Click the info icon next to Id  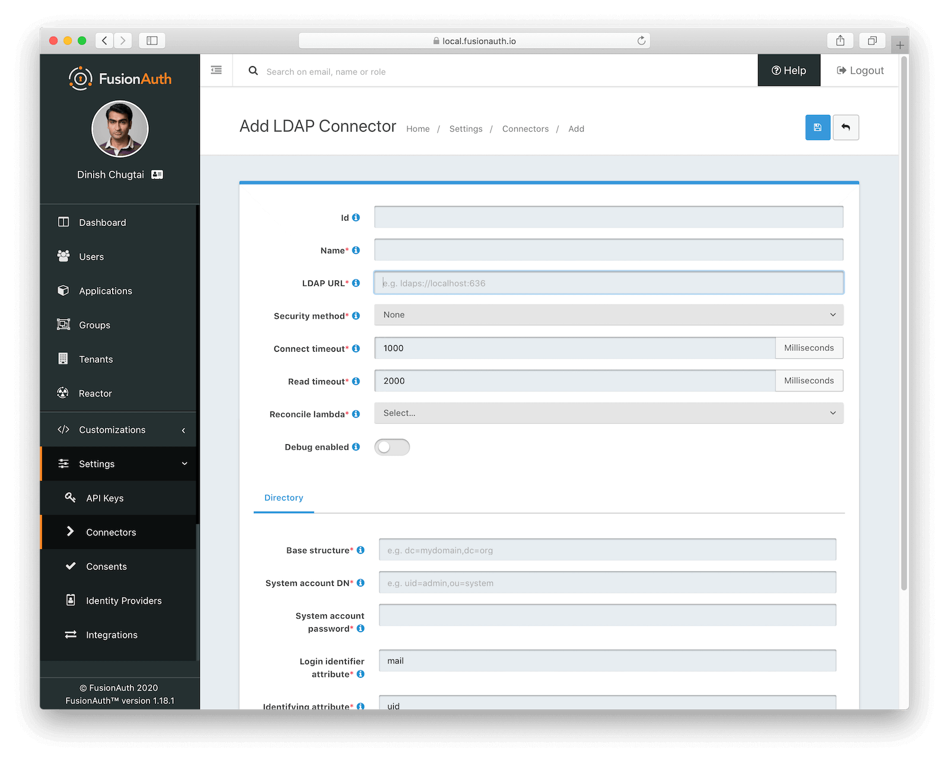pyautogui.click(x=356, y=218)
